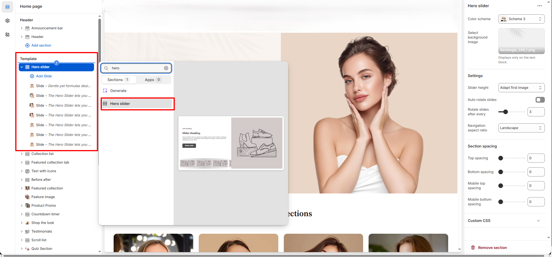The width and height of the screenshot is (552, 257).
Task: Open the Slider height dropdown
Action: [521, 88]
